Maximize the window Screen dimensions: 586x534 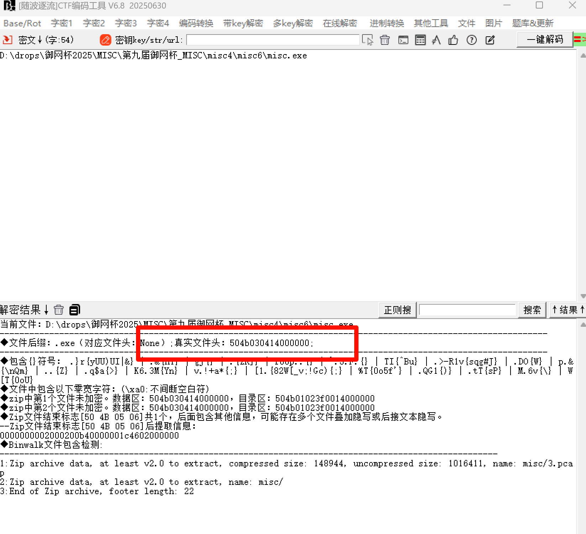(x=539, y=5)
